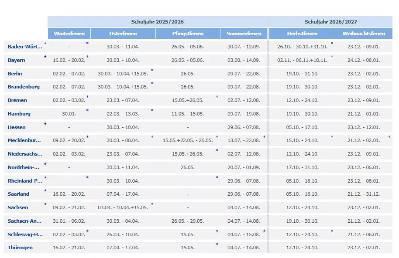
Task: Click the asterisk in Hamburg's Winterferien cell
Action: pyautogui.click(x=87, y=110)
